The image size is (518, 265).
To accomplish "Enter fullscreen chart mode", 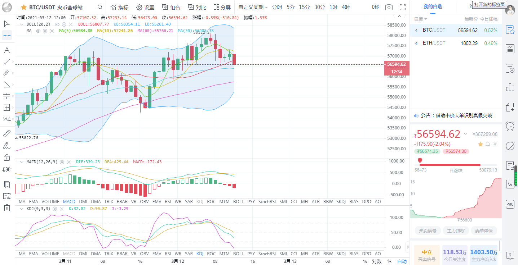I will 403,7.
